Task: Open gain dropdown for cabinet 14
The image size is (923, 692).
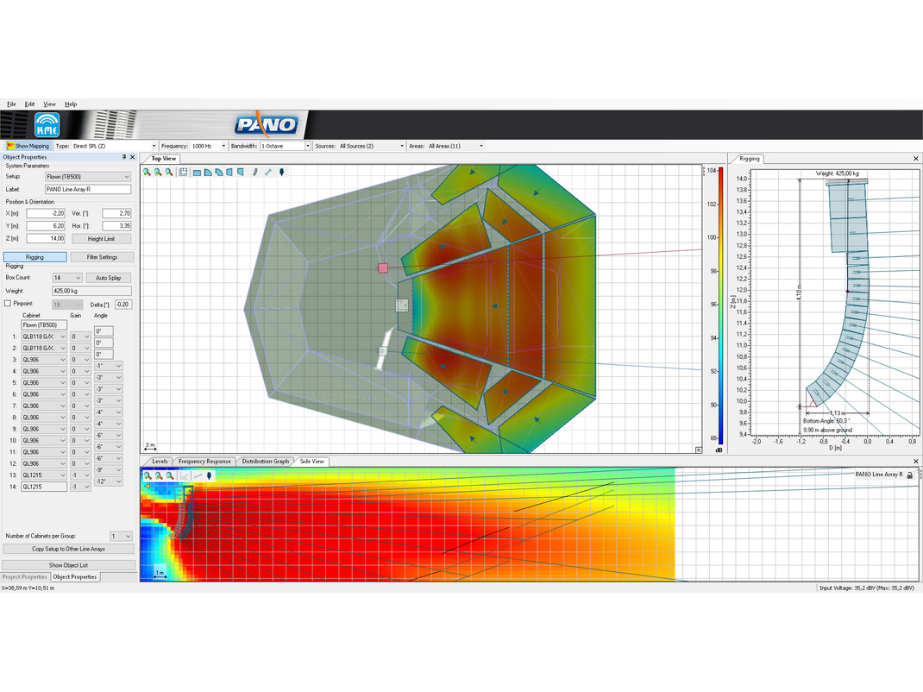Action: (80, 487)
